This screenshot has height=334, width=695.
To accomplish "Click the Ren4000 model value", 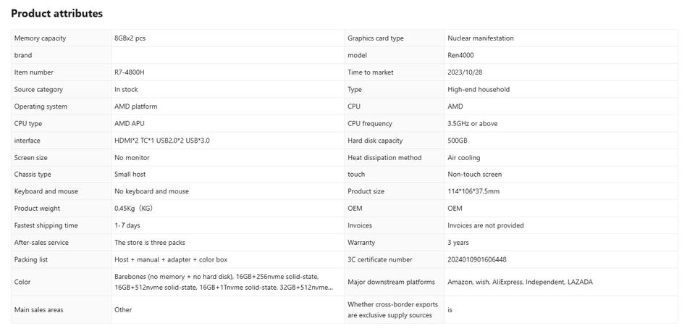I will [x=461, y=56].
